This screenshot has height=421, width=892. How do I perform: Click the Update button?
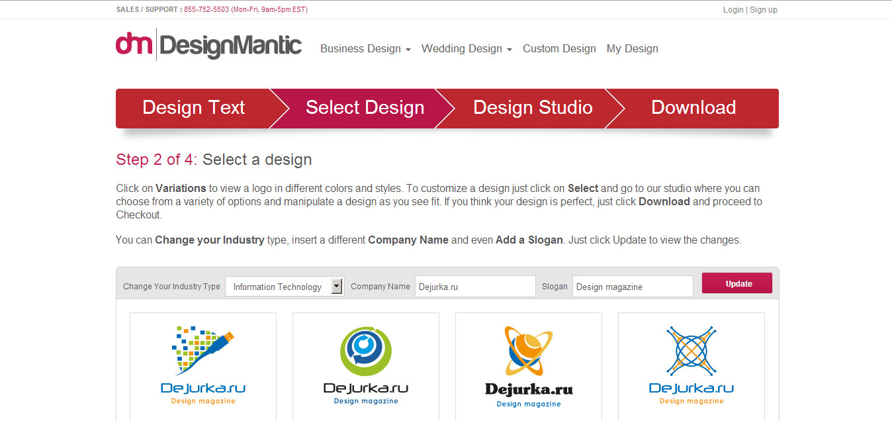coord(737,283)
